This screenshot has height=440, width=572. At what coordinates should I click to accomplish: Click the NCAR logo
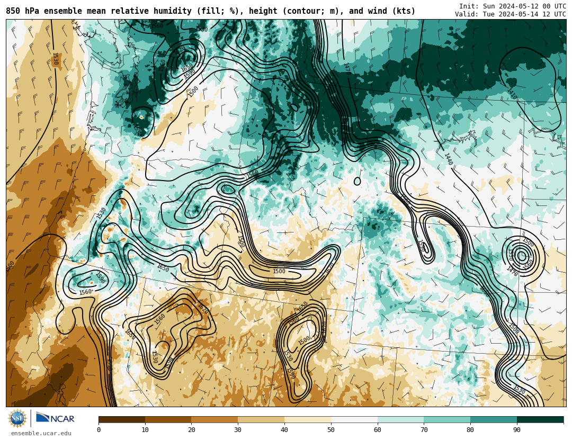click(x=55, y=418)
